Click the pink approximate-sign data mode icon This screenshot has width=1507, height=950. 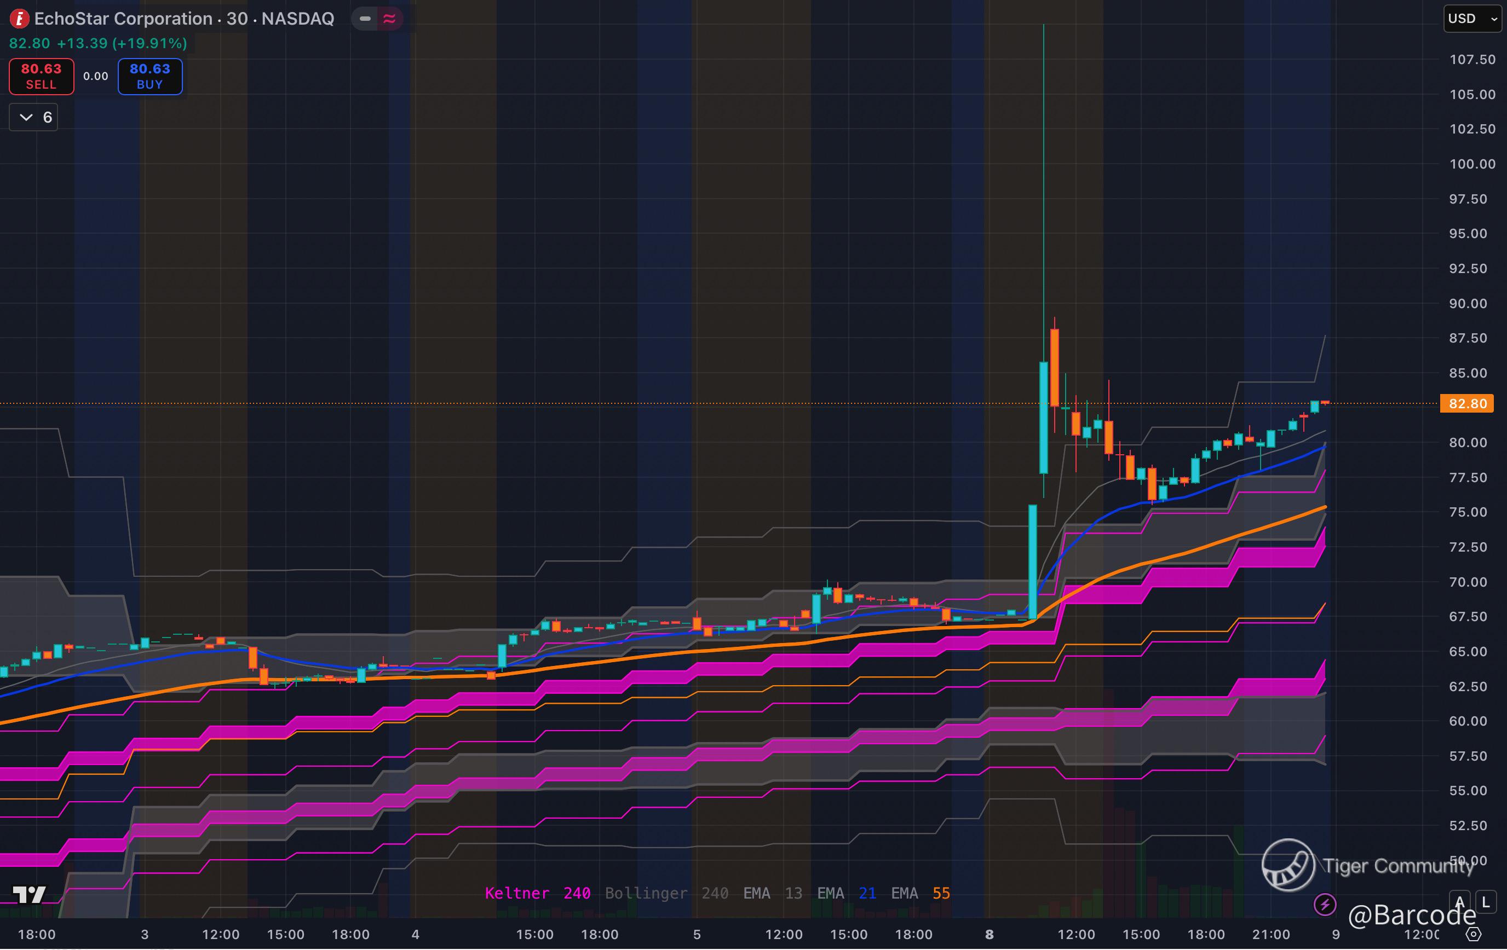(389, 19)
